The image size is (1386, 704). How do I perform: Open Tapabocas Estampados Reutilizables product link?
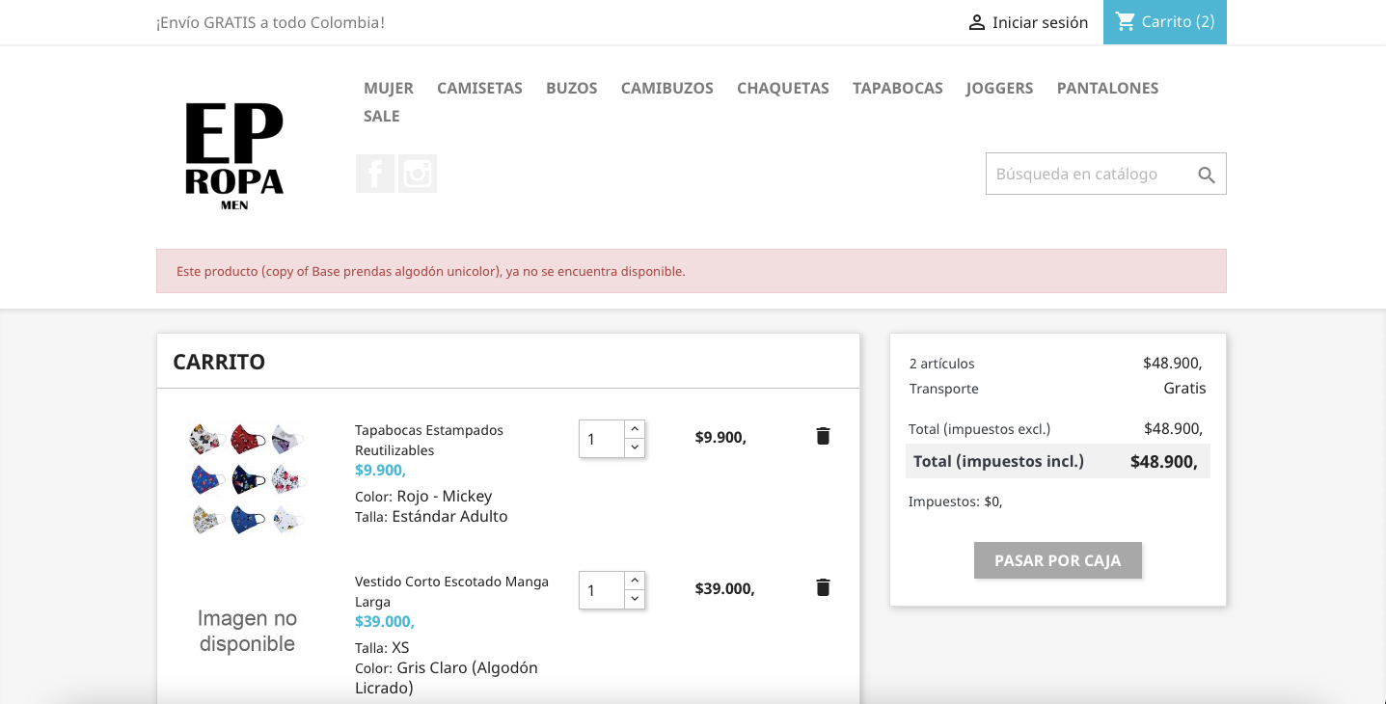[x=428, y=440]
